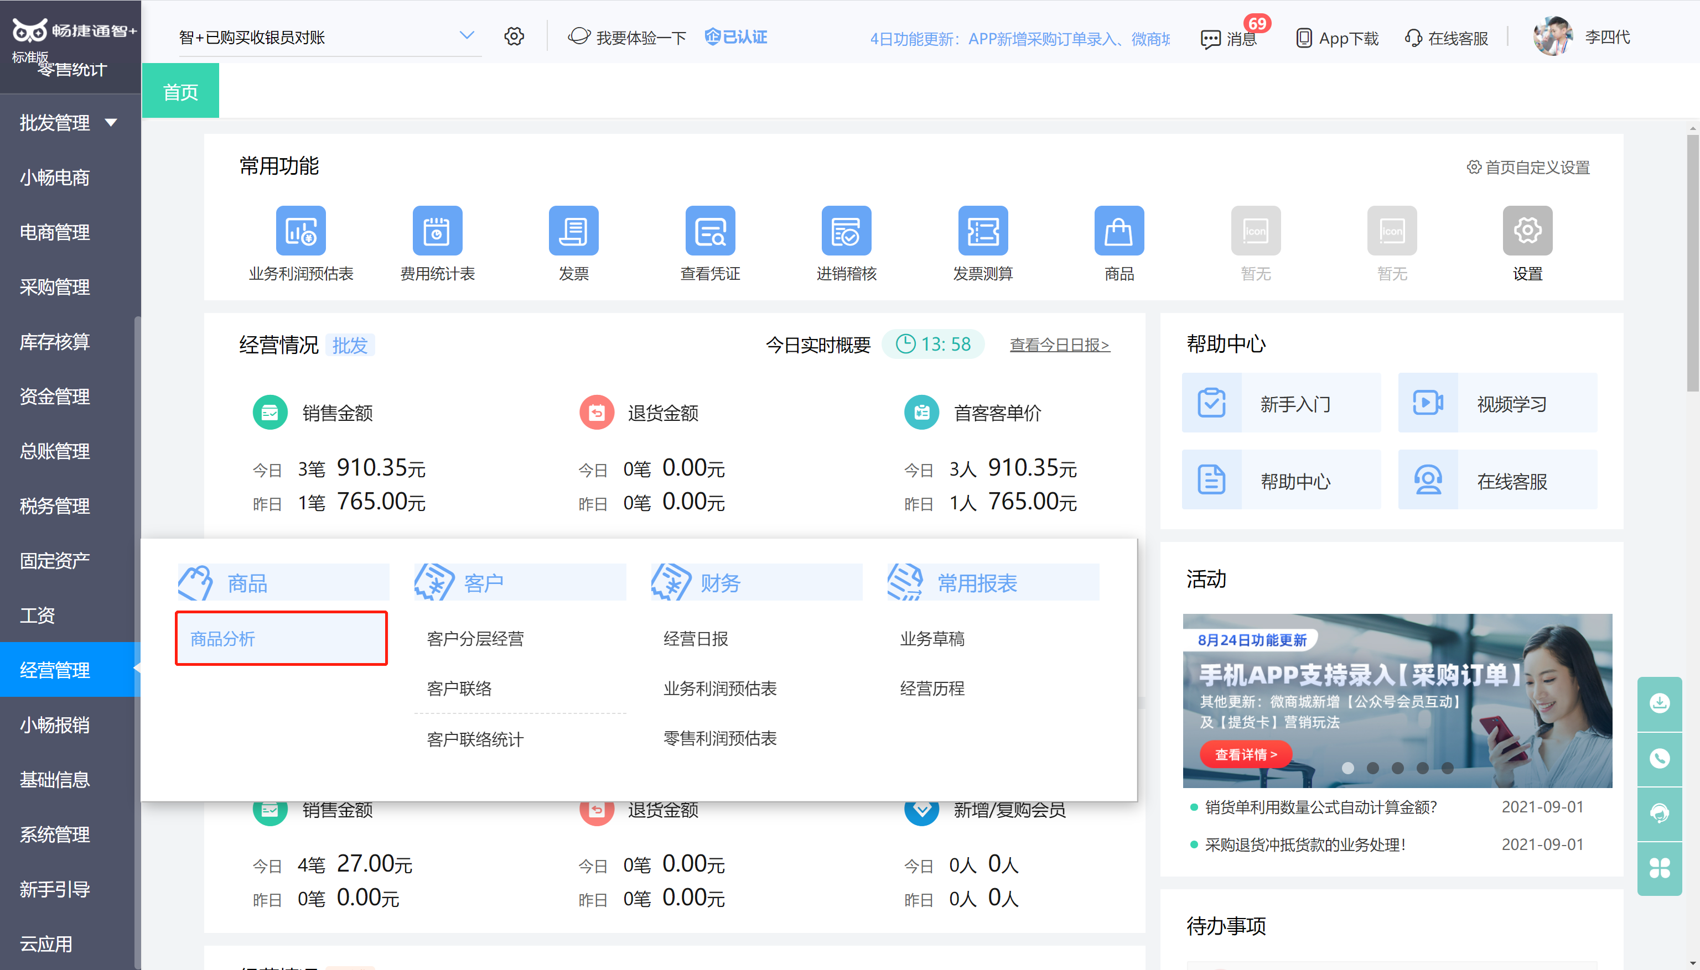Open 查看凭证 shortcut icon

pos(710,231)
